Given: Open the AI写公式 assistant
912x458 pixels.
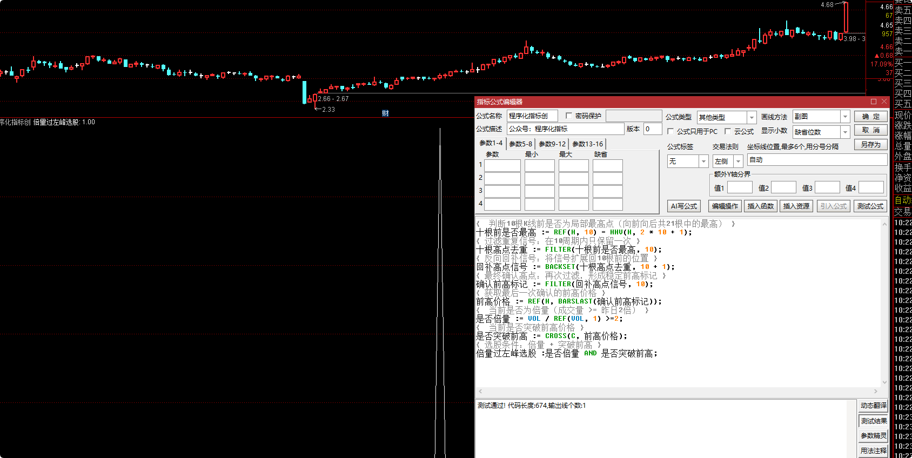Looking at the screenshot, I should [x=683, y=206].
